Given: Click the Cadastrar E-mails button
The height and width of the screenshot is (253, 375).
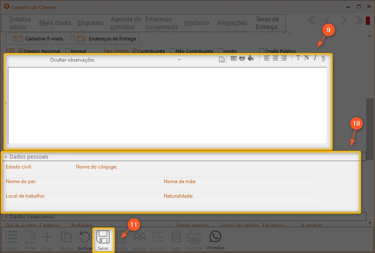Looking at the screenshot, I should pos(39,39).
